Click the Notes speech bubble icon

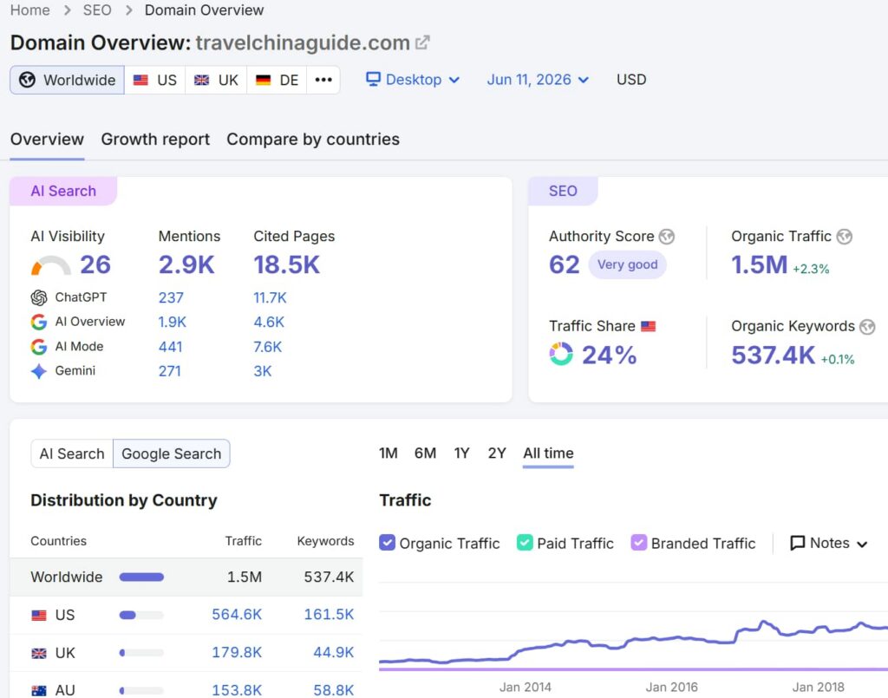click(x=798, y=543)
